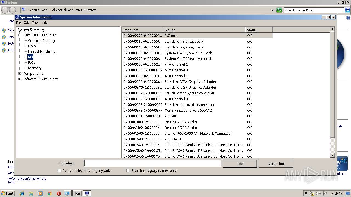The width and height of the screenshot is (351, 197).
Task: Enable Search category names only checkbox
Action: point(128,170)
